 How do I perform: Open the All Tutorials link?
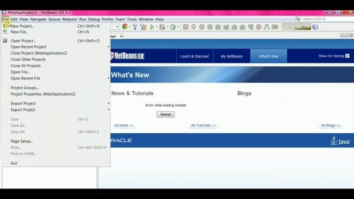point(204,125)
